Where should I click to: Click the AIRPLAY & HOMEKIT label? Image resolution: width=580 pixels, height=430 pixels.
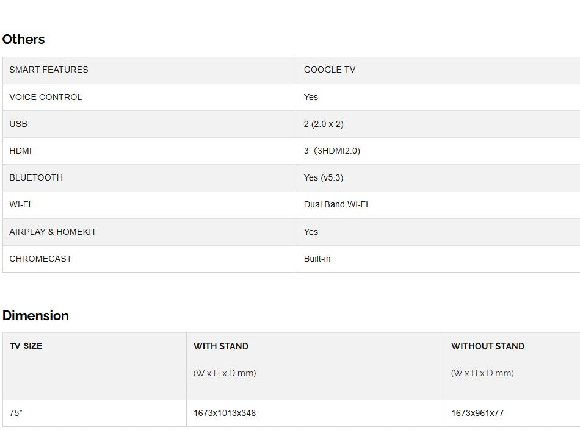pyautogui.click(x=53, y=232)
